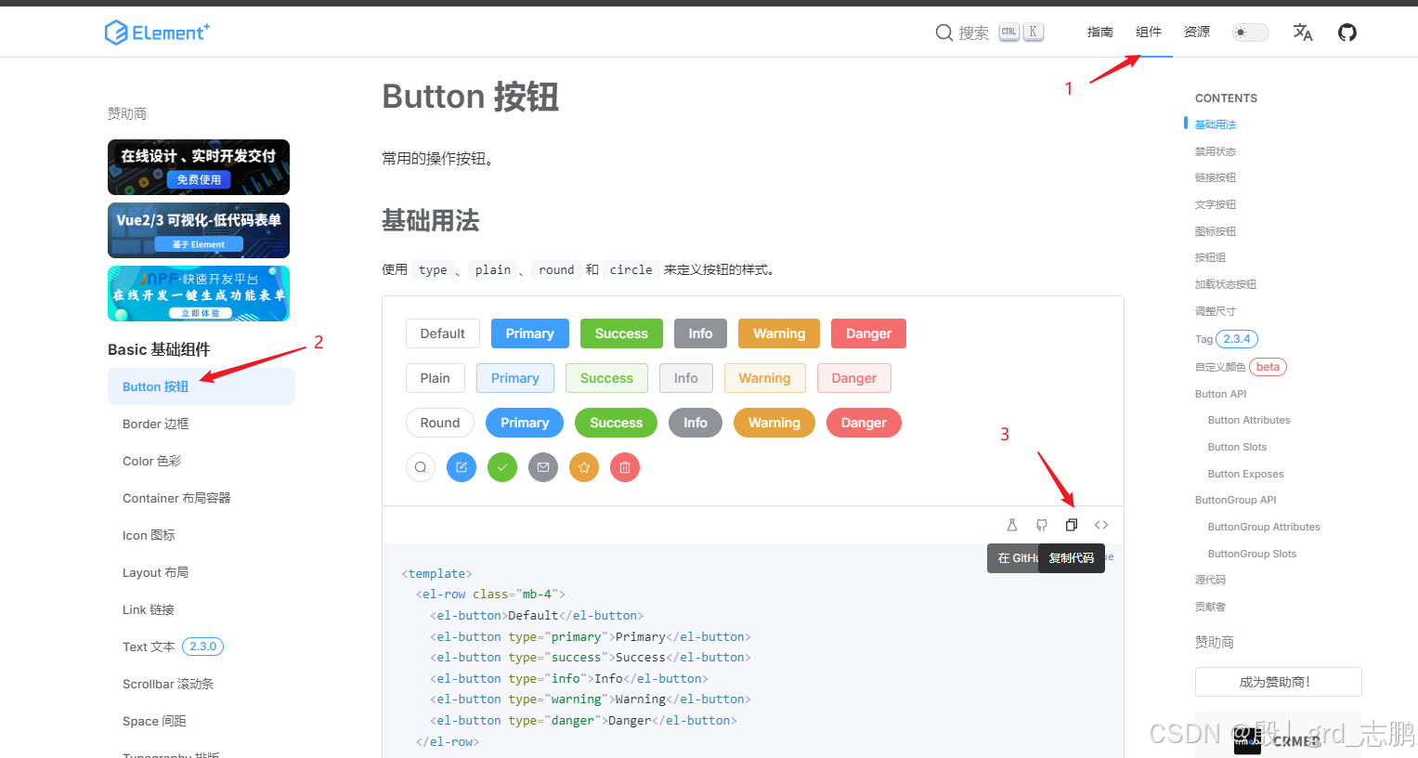Jump to ButtonGroup API in contents
The height and width of the screenshot is (758, 1418).
pos(1236,500)
